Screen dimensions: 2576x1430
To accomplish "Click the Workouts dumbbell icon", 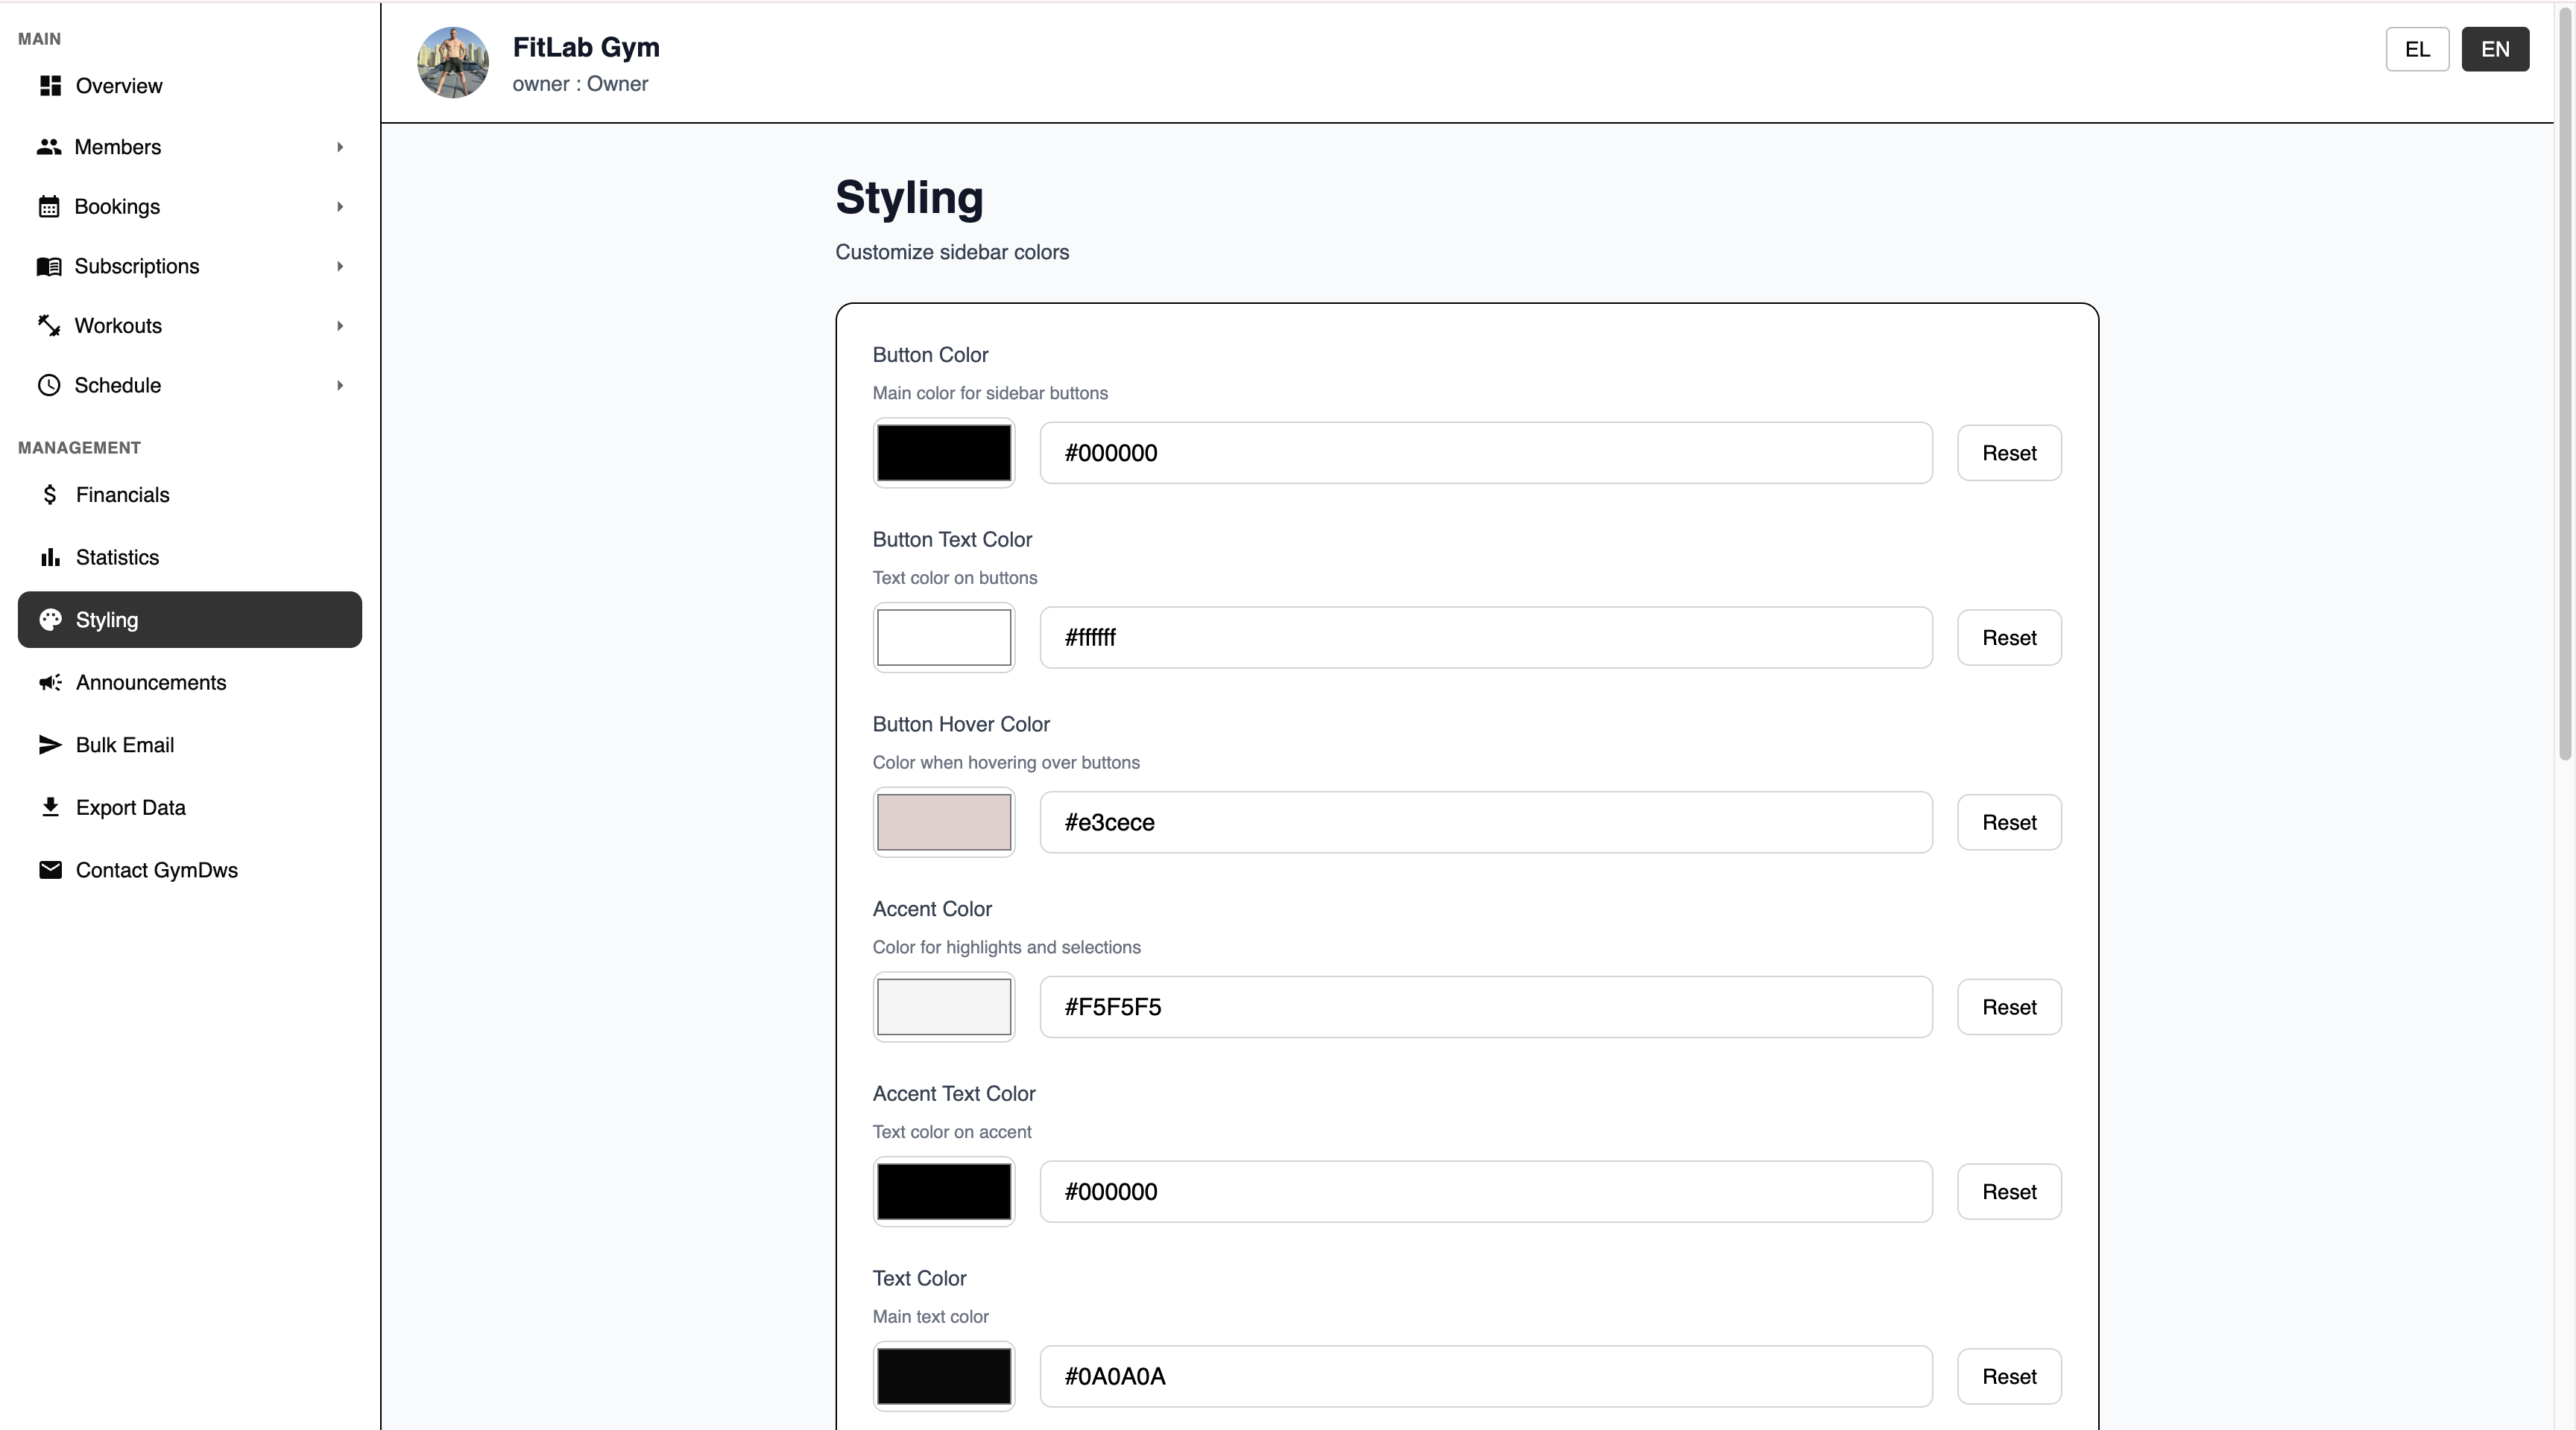I will (x=49, y=325).
